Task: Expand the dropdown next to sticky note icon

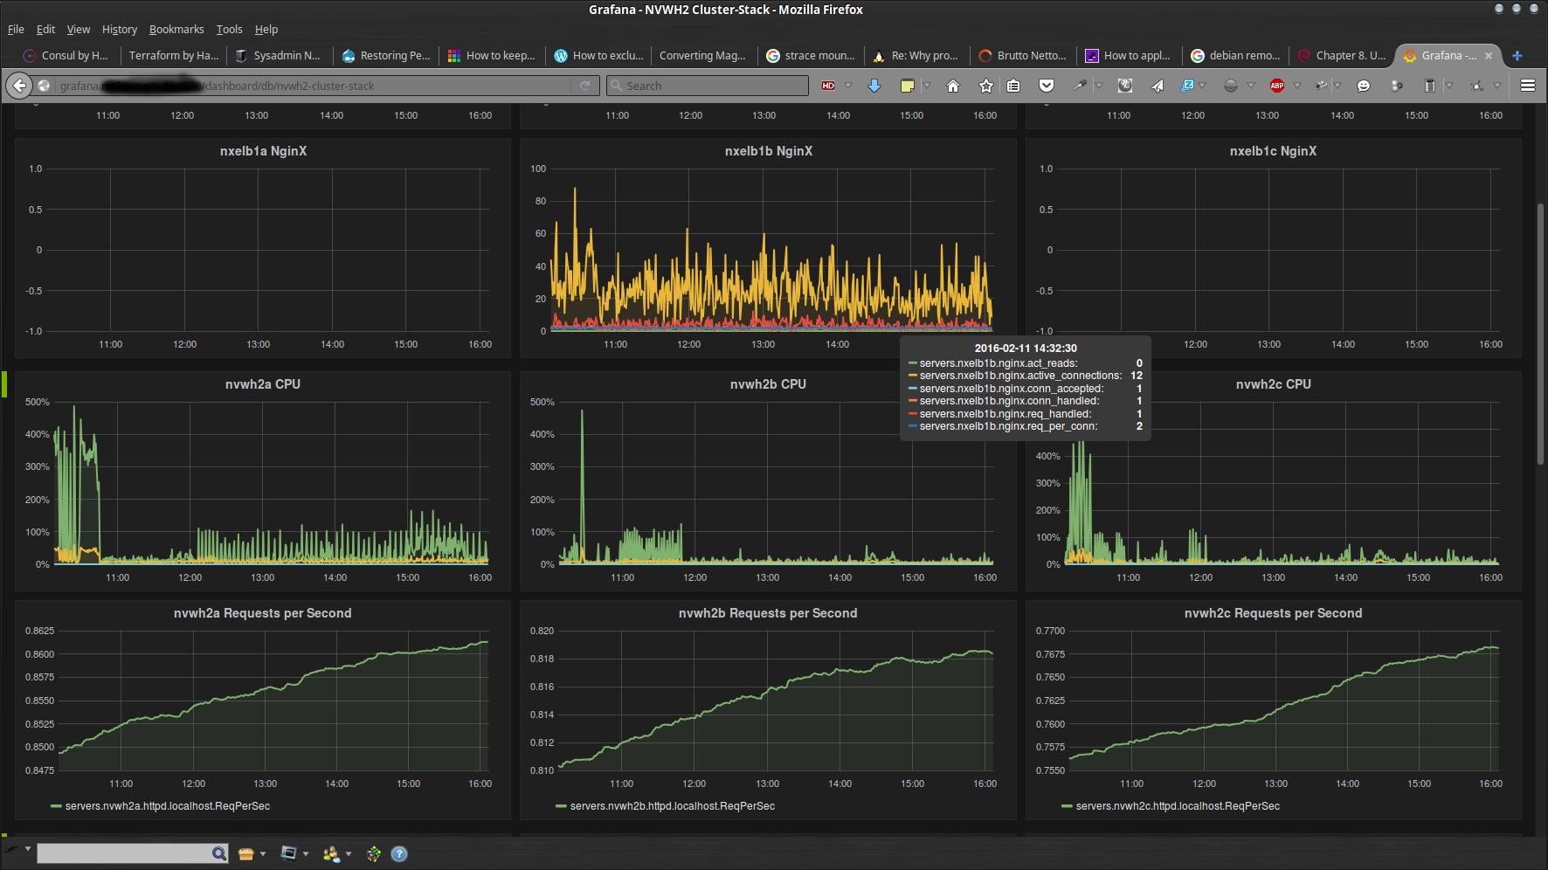Action: [927, 86]
